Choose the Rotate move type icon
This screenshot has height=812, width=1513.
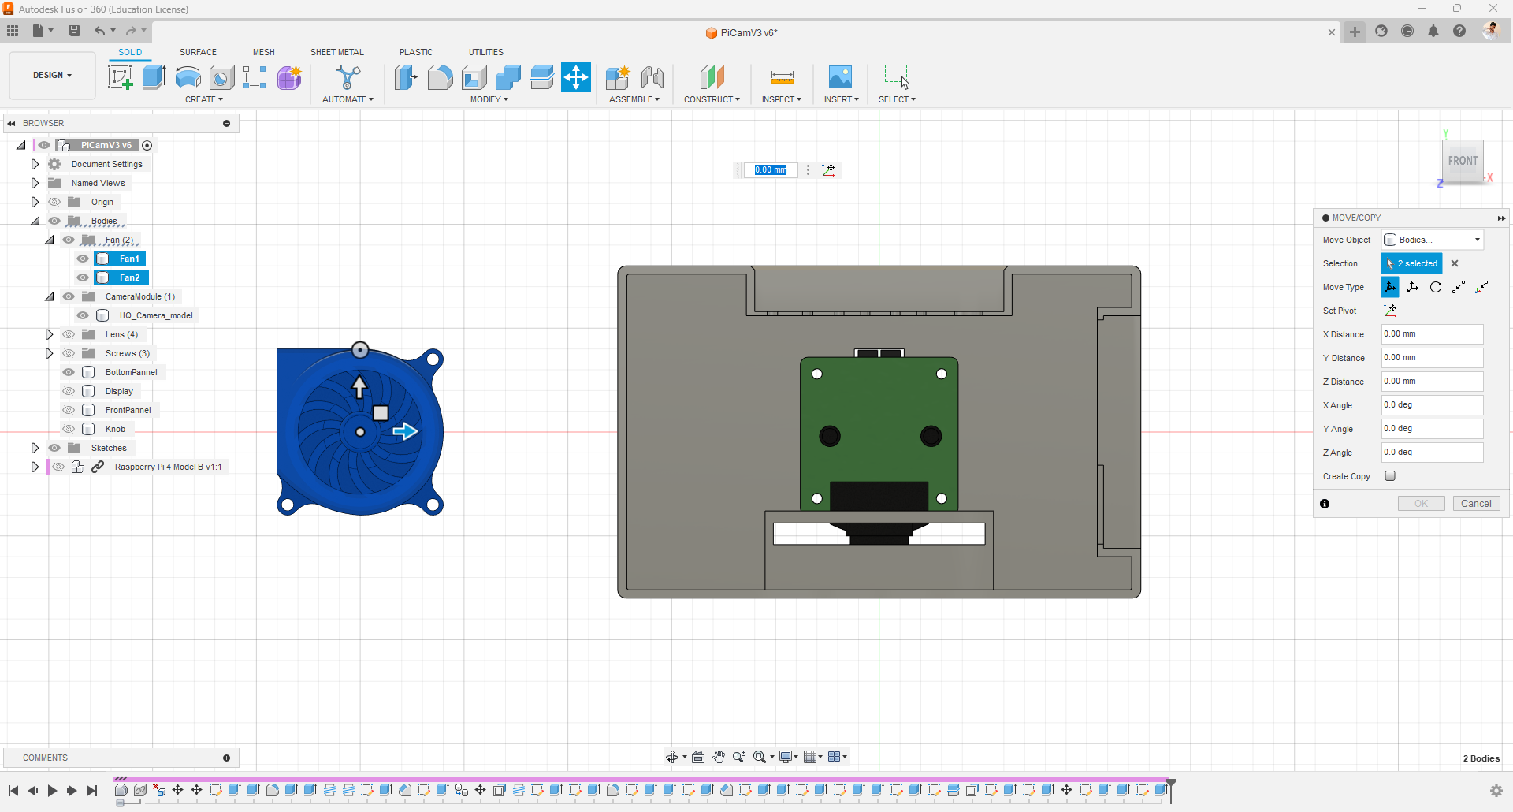(1436, 287)
